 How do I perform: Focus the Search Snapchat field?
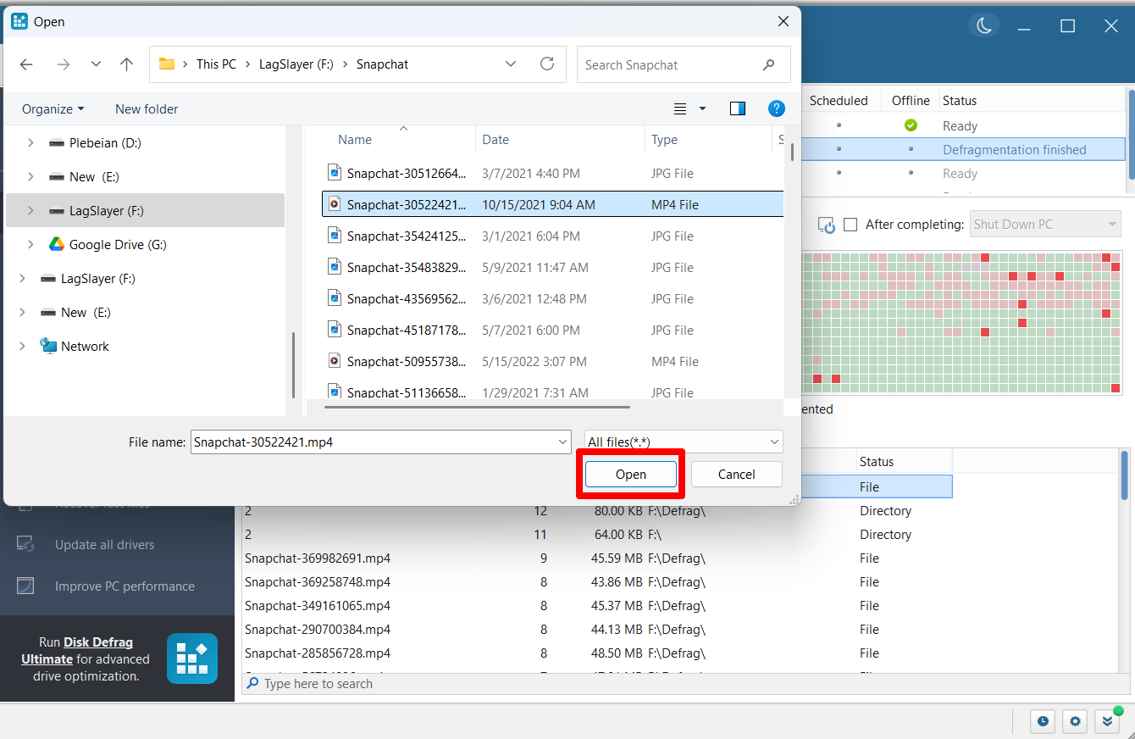tap(684, 64)
